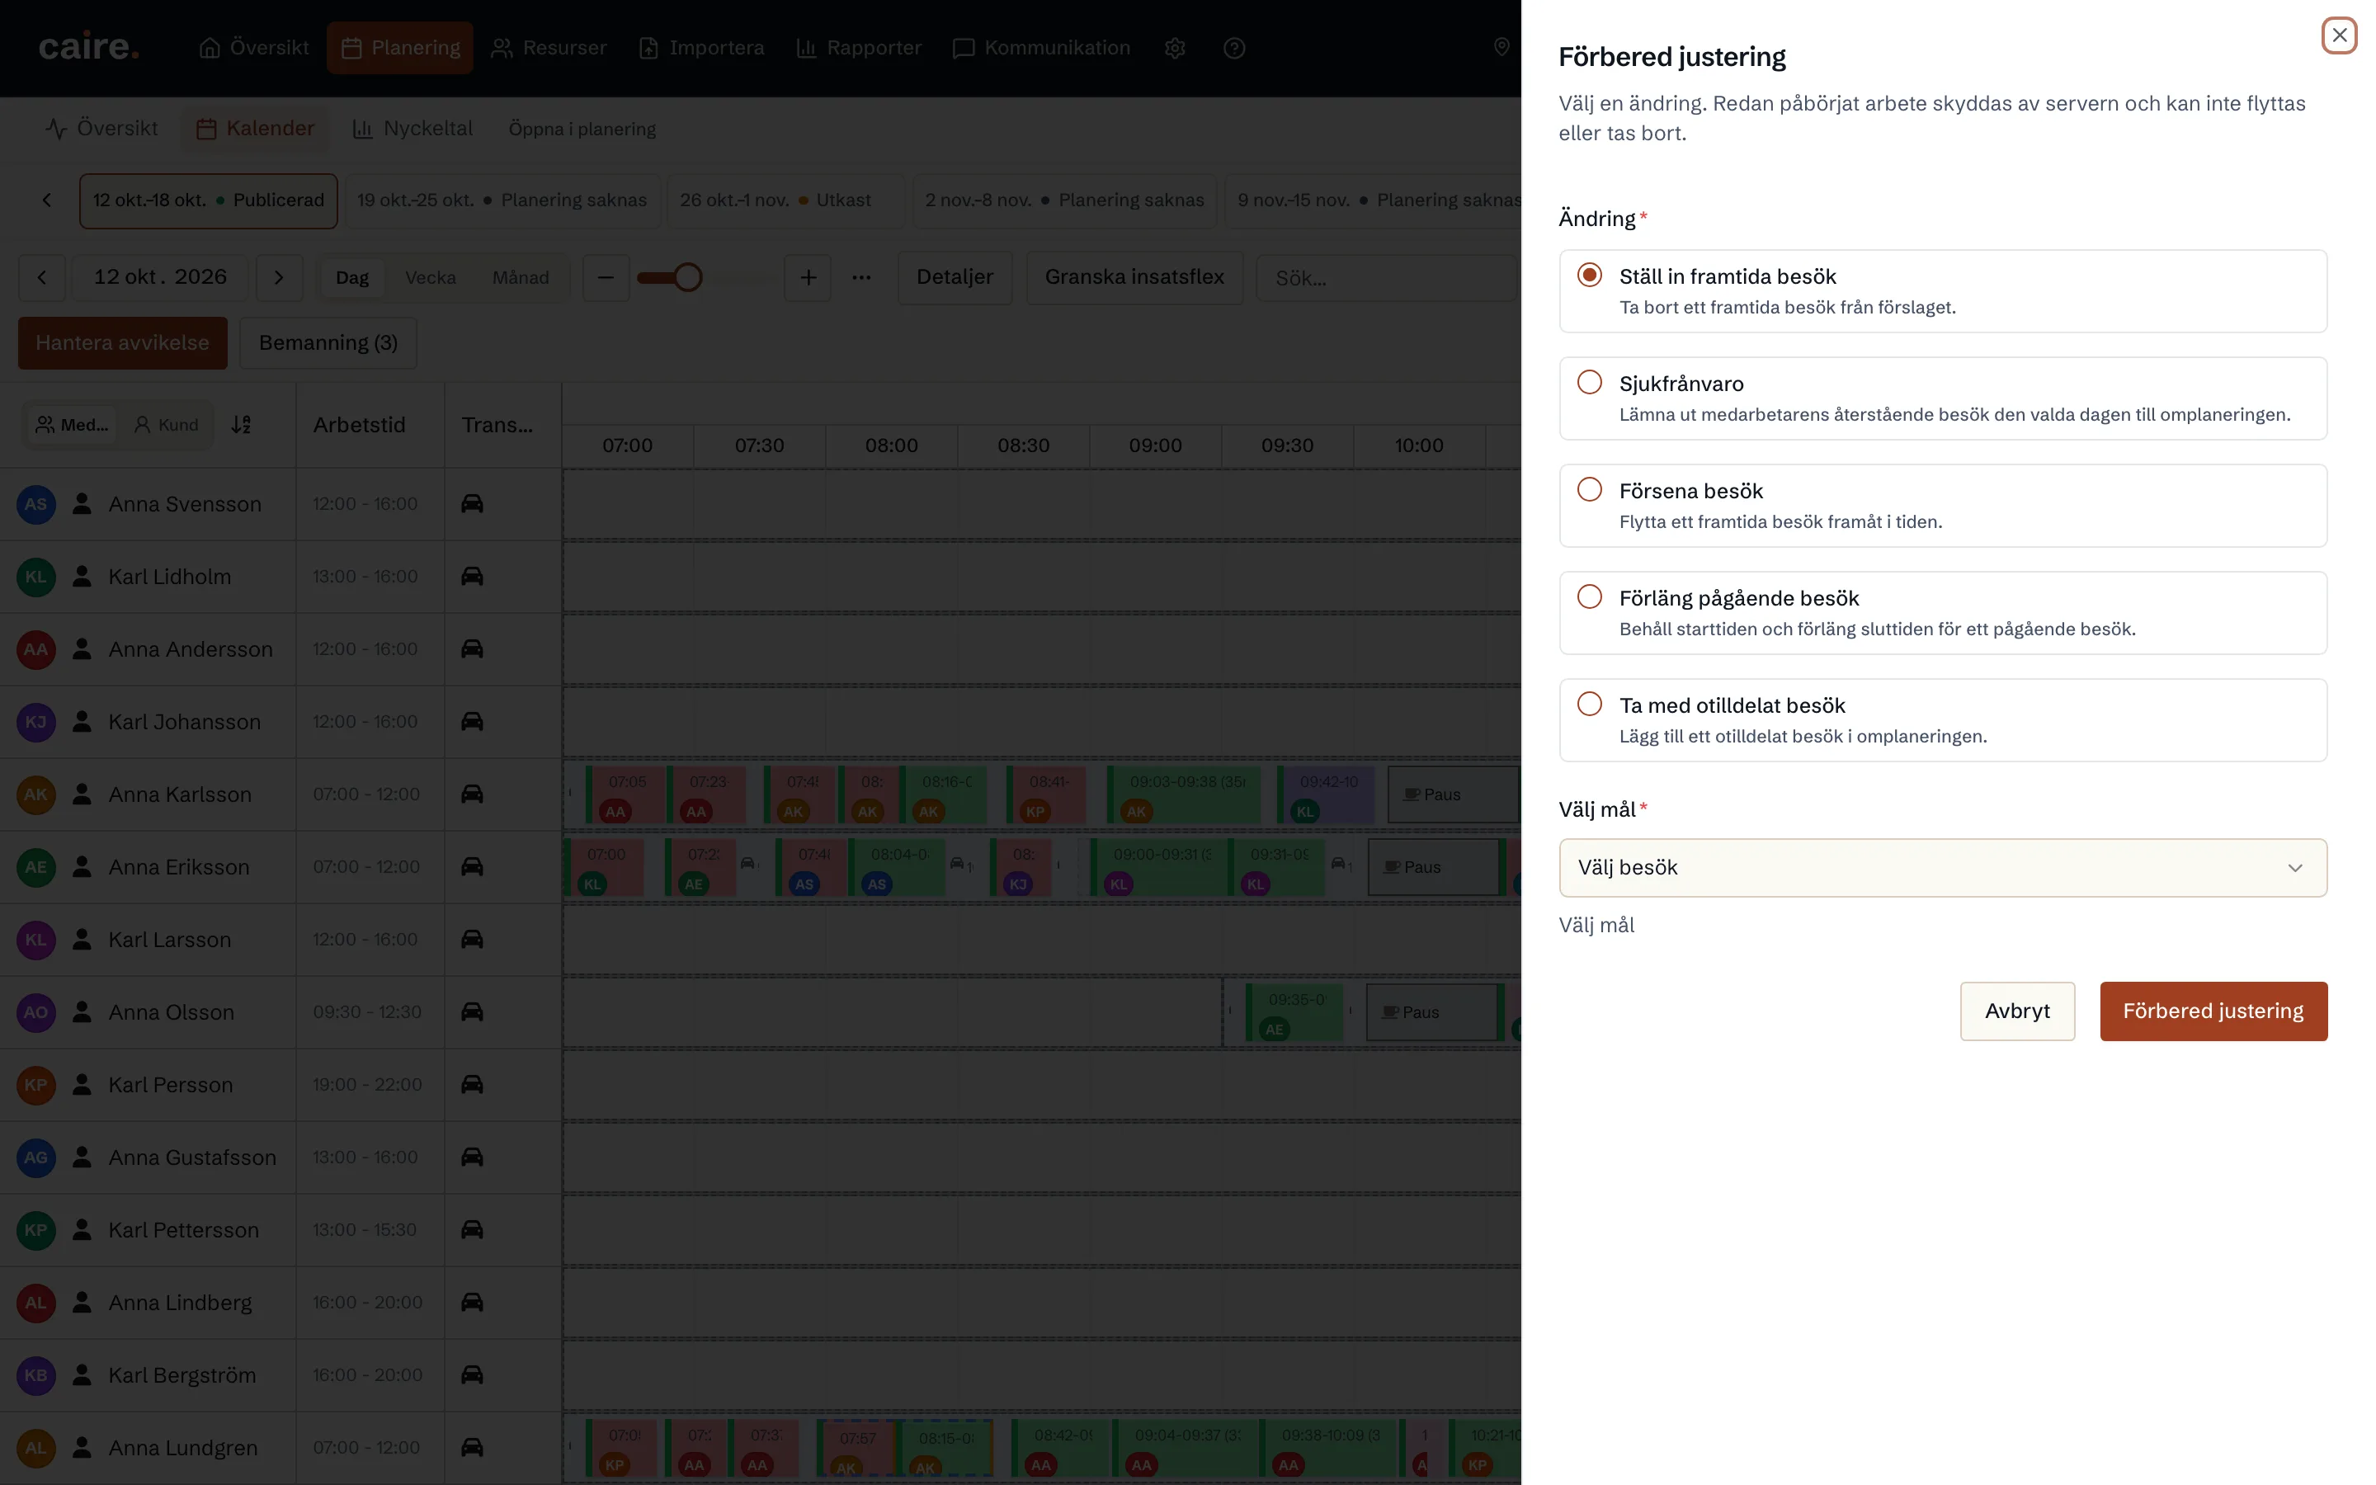Click the Hantera avvikelse button
This screenshot has height=1485, width=2376.
pos(123,342)
